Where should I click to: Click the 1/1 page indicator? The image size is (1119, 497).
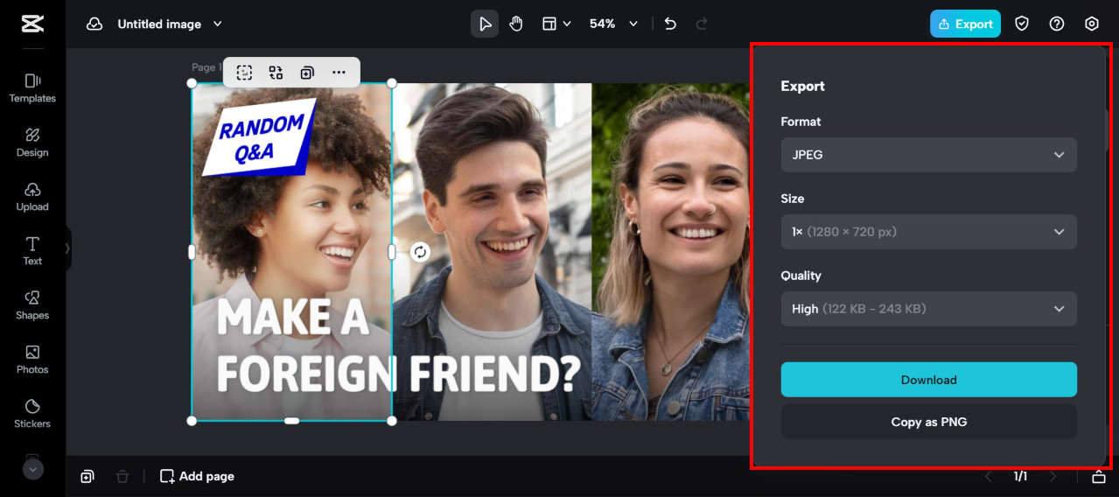tap(1020, 476)
